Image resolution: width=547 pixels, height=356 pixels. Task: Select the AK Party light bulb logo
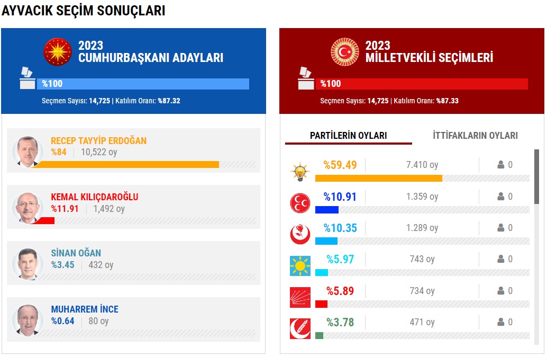300,172
